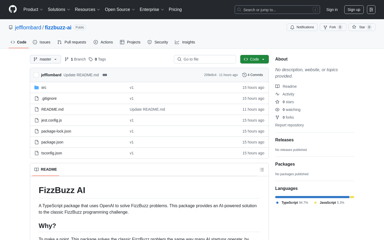Open the Update README.md commit in README.md row
Screen dimensions: 384x240
click(147, 109)
